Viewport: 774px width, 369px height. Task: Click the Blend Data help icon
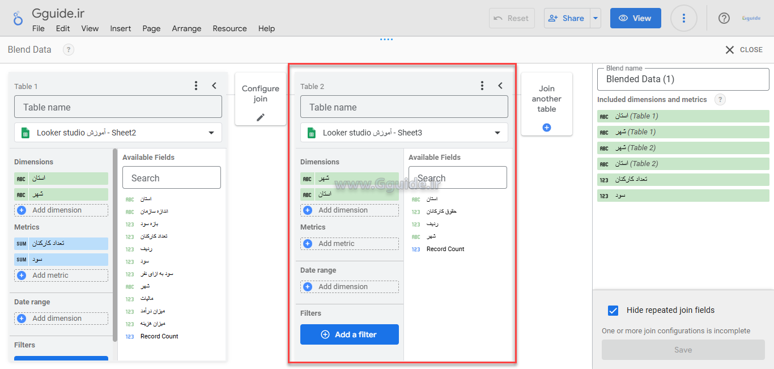tap(68, 50)
